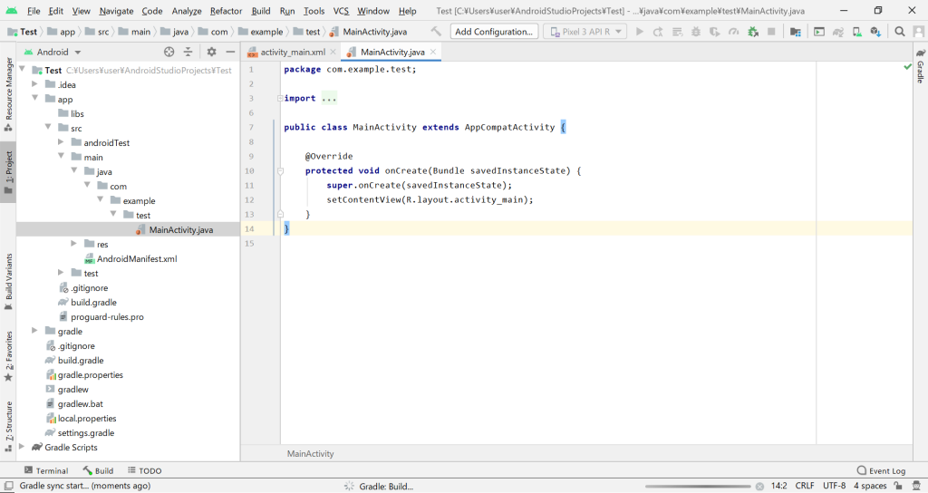The image size is (928, 493).
Task: Click the Search Everywhere magnifier icon
Action: coord(900,32)
